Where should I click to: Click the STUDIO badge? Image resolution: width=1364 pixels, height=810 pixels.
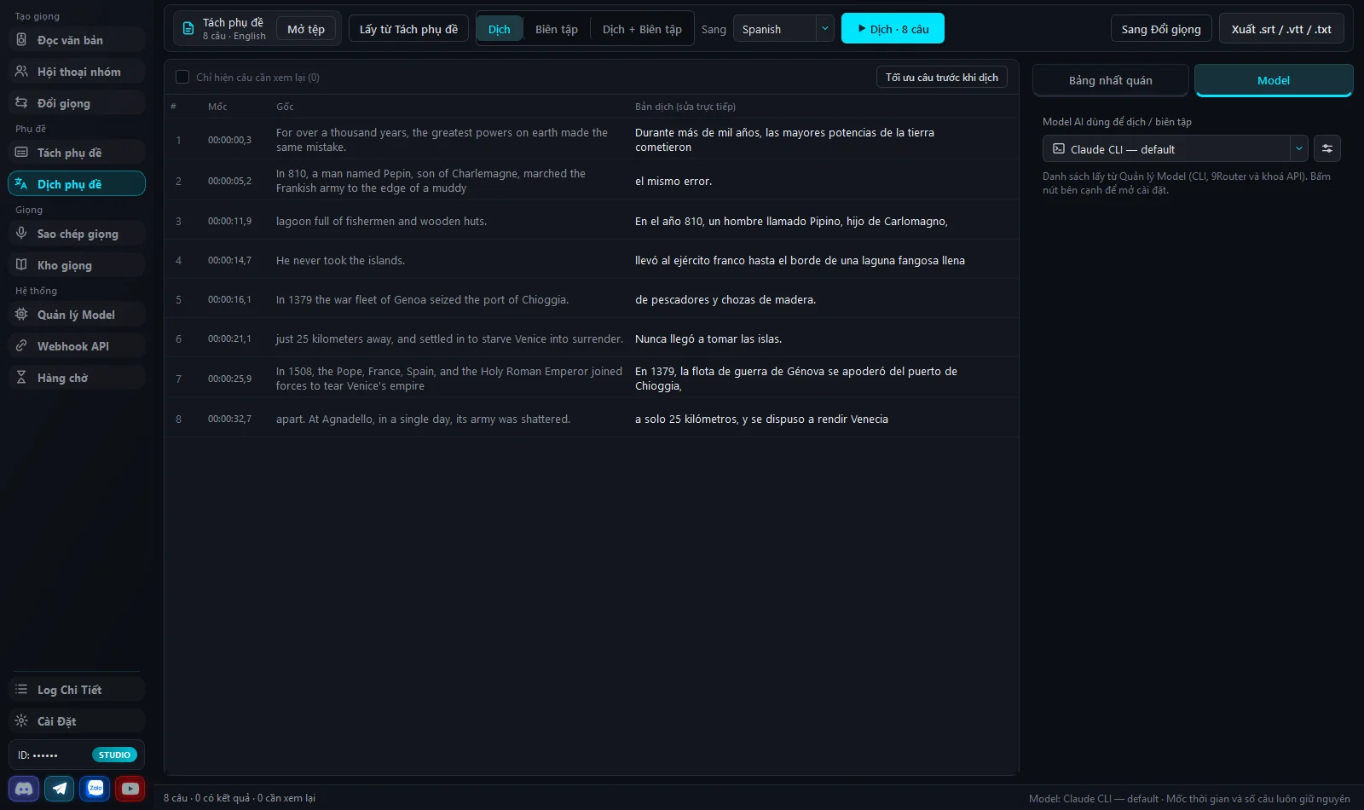[114, 755]
